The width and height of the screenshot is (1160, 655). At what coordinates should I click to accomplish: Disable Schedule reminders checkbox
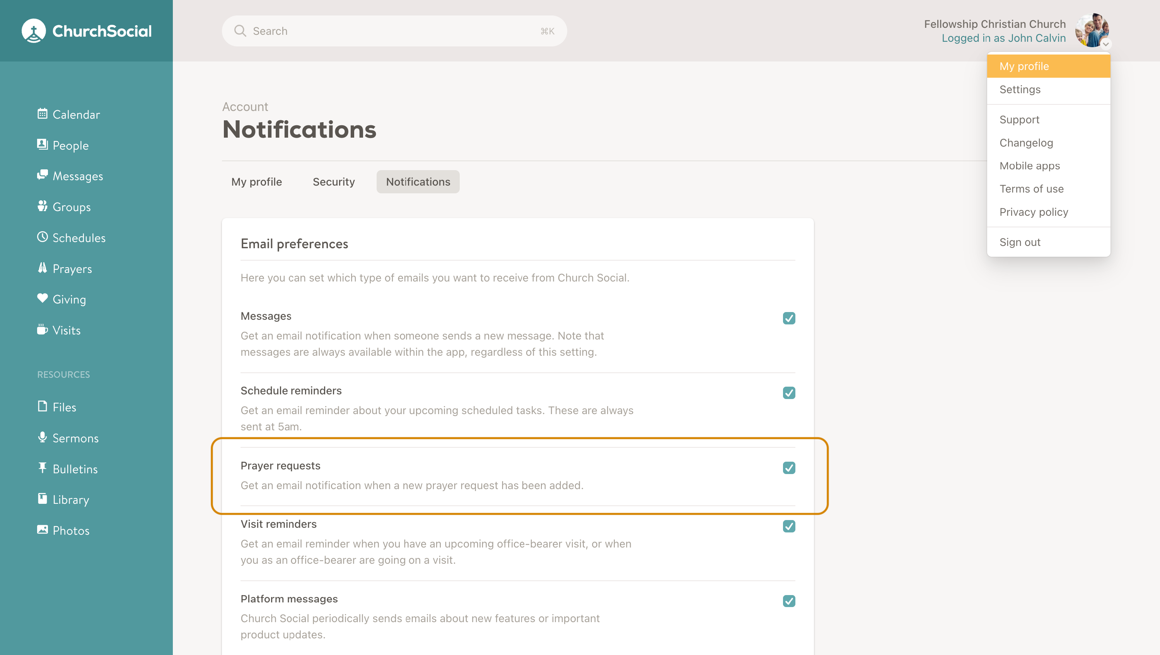(x=788, y=393)
